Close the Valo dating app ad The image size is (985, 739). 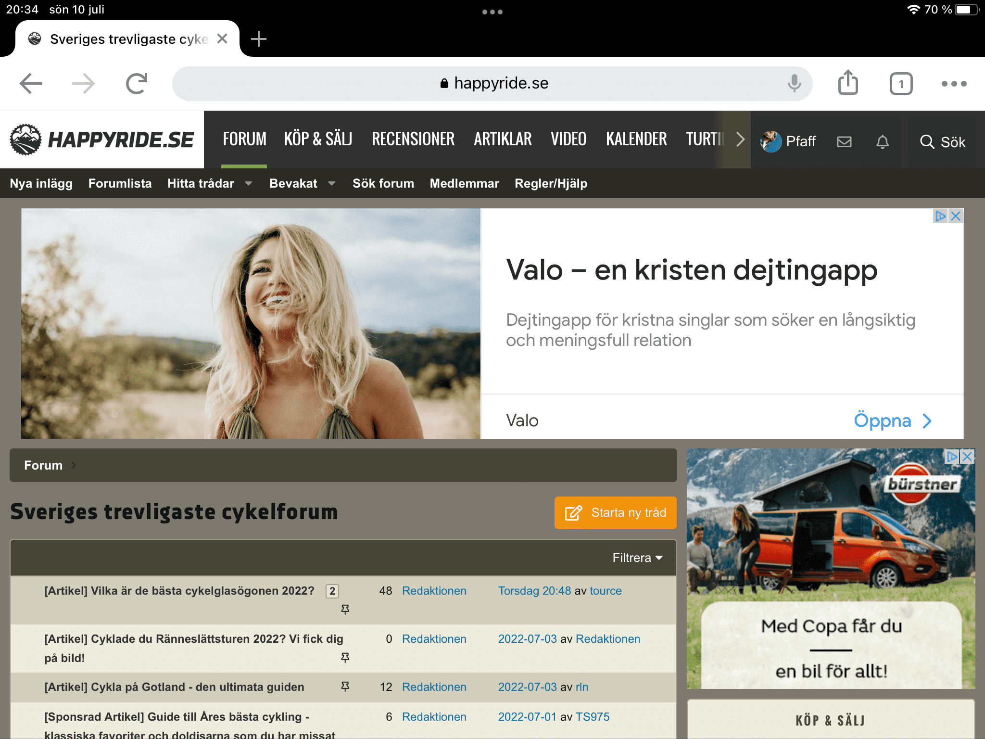pos(956,216)
